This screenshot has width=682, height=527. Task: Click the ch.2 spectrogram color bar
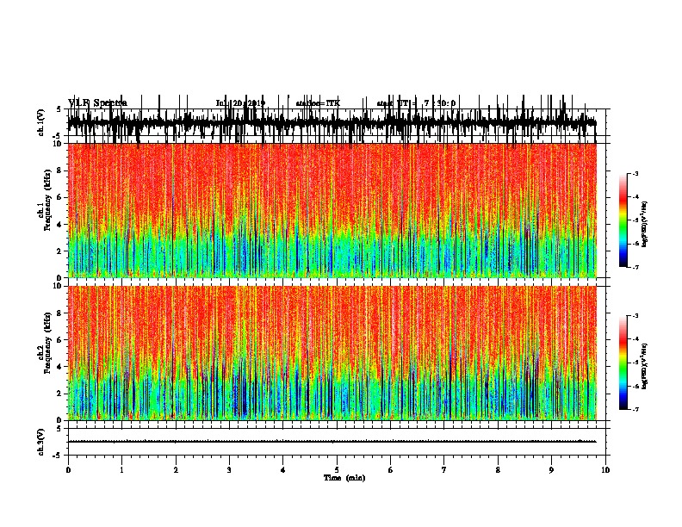623,363
